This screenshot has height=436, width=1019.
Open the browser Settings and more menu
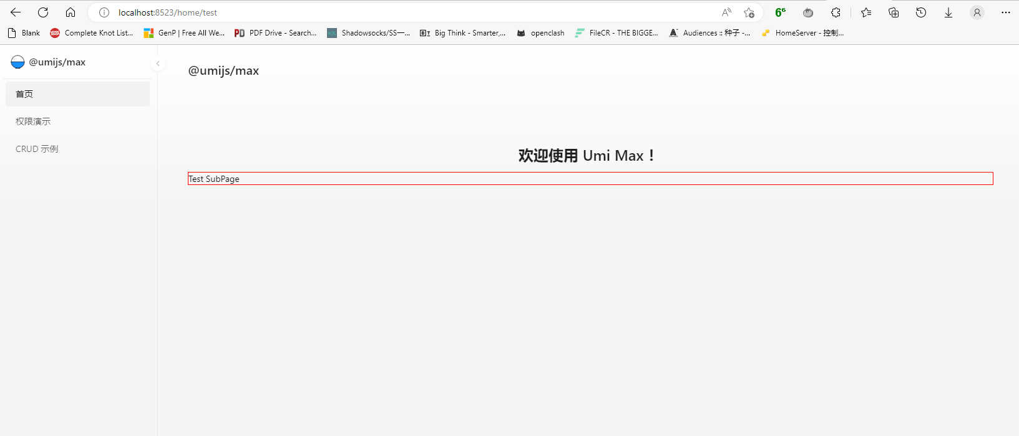pos(1006,12)
